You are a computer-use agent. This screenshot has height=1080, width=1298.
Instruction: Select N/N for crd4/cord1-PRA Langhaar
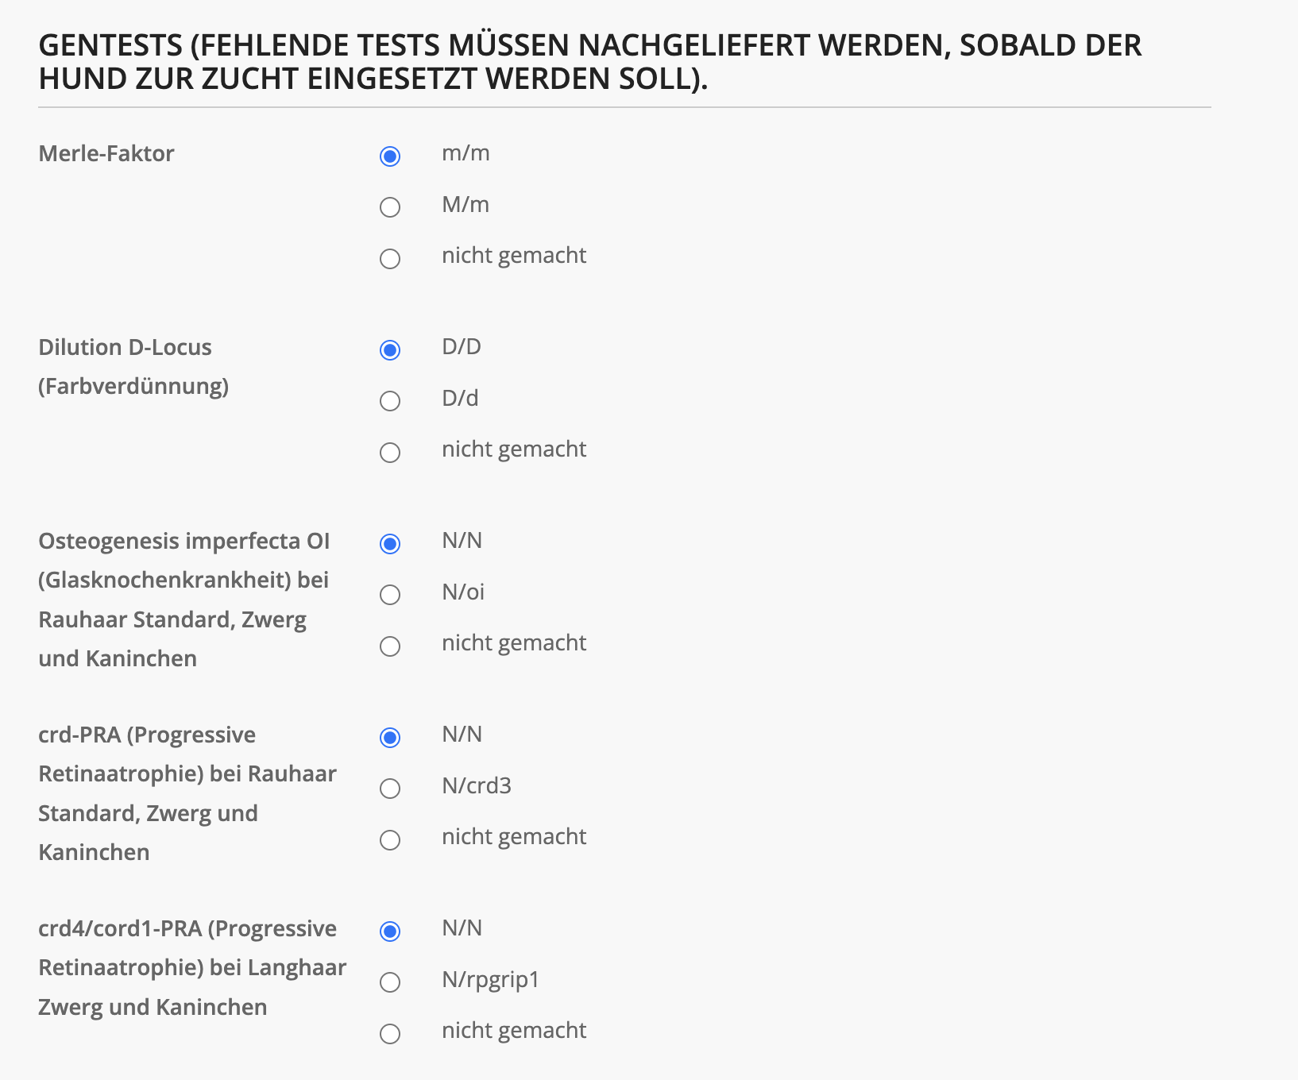[x=389, y=931]
